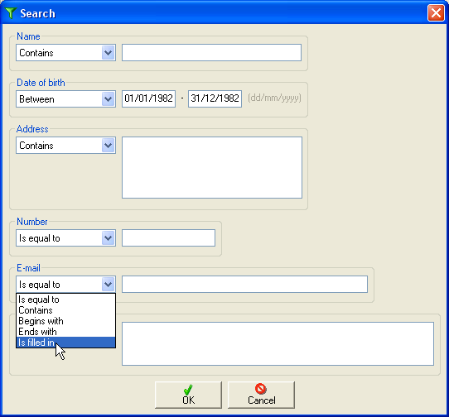Click the green checkmark on OK button
The image size is (449, 417).
click(188, 390)
